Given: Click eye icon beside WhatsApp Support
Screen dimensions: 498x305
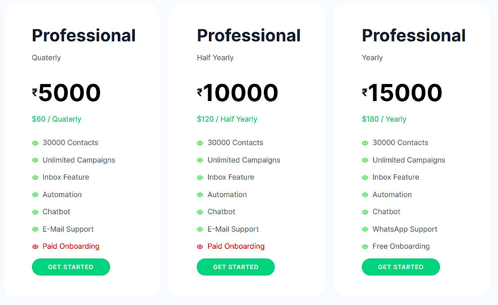Looking at the screenshot, I should pos(365,230).
